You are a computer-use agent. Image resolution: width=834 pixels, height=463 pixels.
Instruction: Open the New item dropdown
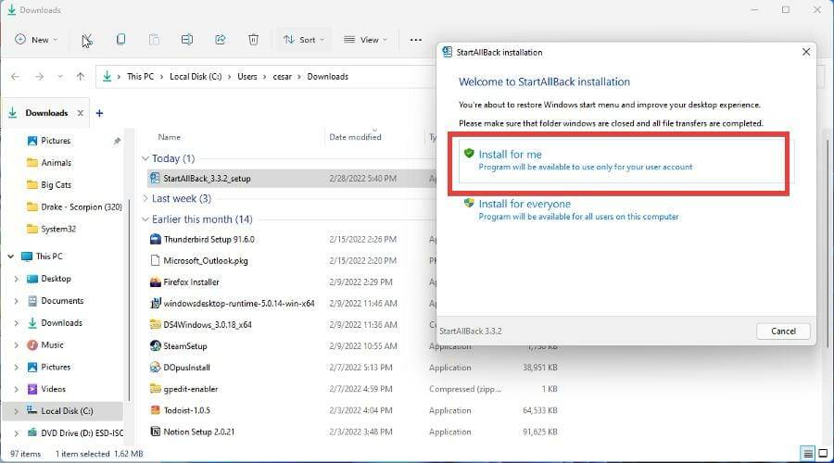coord(36,39)
